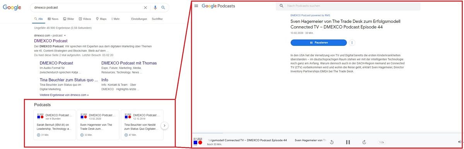464x149 pixels.
Task: Open Einstellungen in search toolbar
Action: tap(139, 19)
